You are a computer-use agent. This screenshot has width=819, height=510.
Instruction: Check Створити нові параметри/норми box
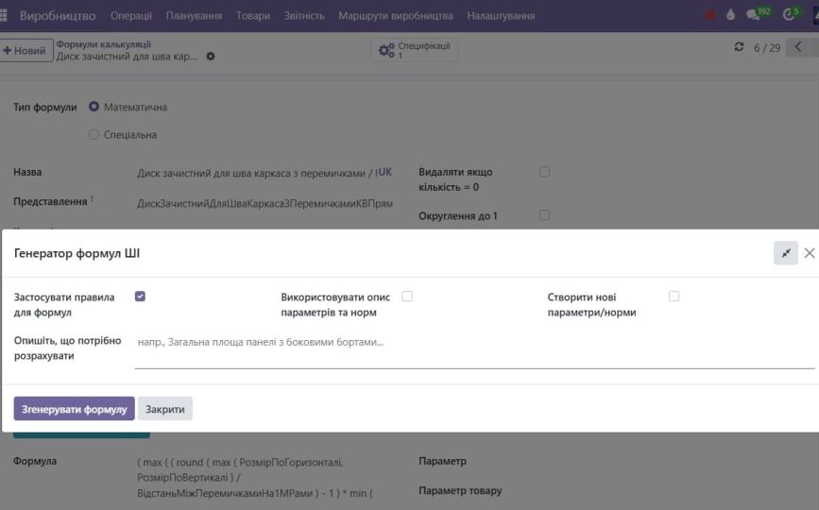pos(674,297)
